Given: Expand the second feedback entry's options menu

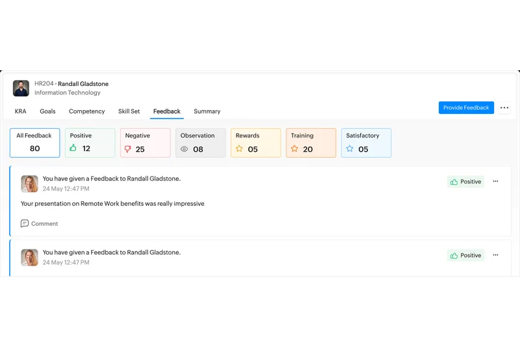Looking at the screenshot, I should pyautogui.click(x=495, y=255).
